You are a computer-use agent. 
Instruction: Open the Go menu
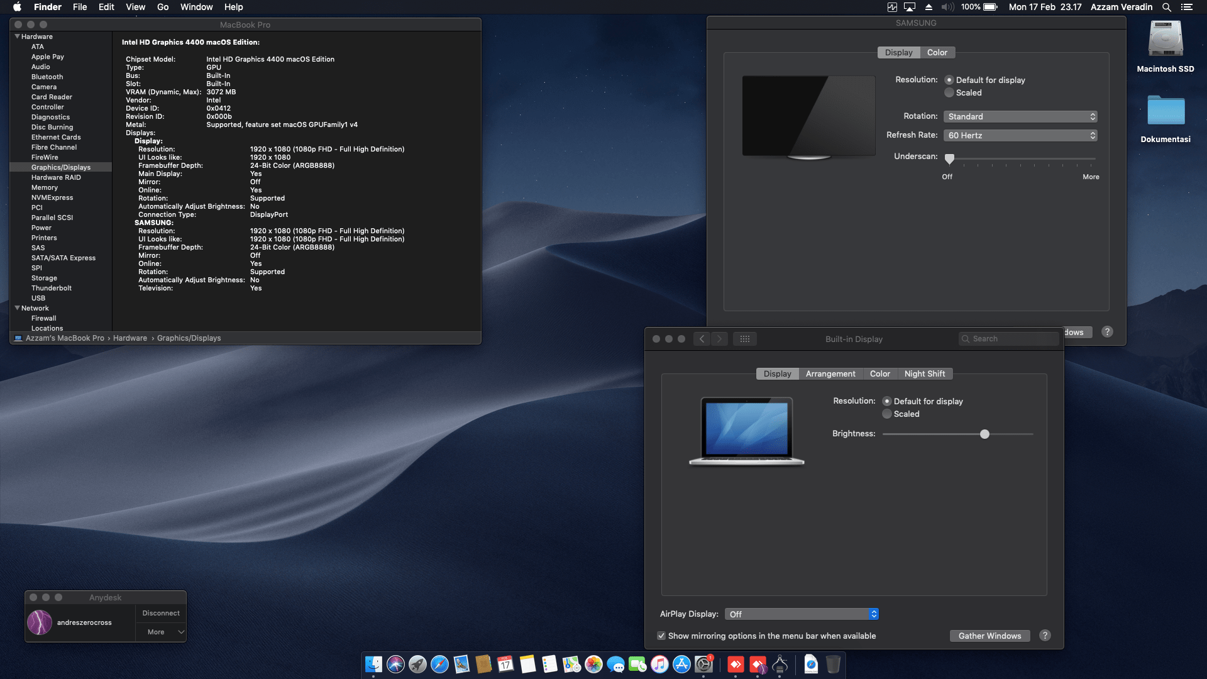tap(163, 7)
